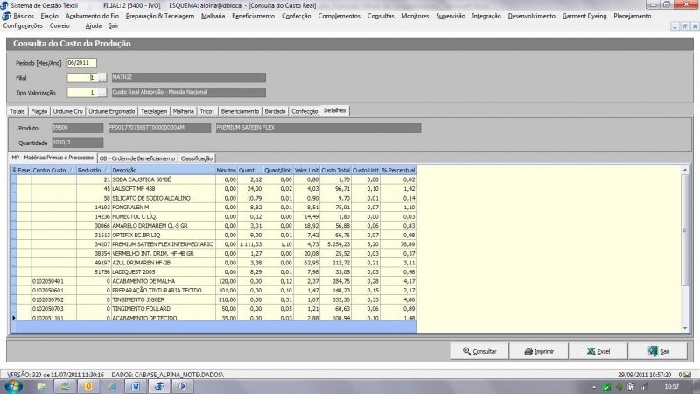This screenshot has width=700, height=394.
Task: Click the mail envelope icon in status bar
Action: [x=689, y=374]
